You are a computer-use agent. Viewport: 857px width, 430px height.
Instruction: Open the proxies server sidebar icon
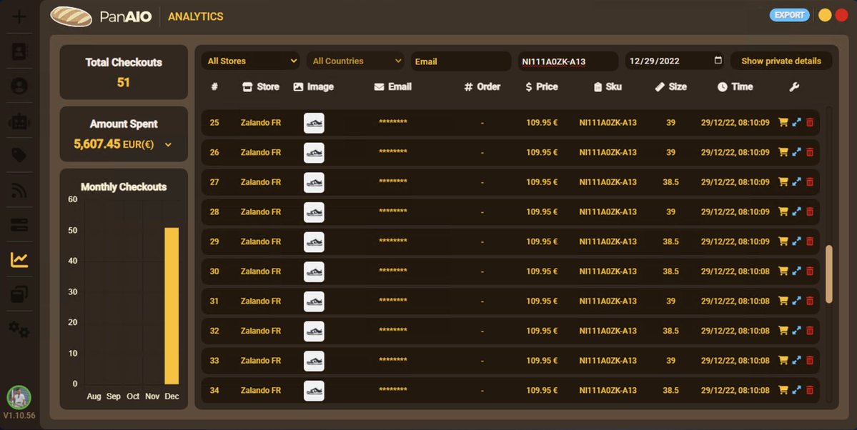point(19,224)
